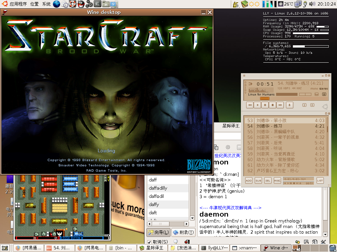This screenshot has height=252, width=337.
Task: Open the volume speaker applet
Action: [x=312, y=4]
